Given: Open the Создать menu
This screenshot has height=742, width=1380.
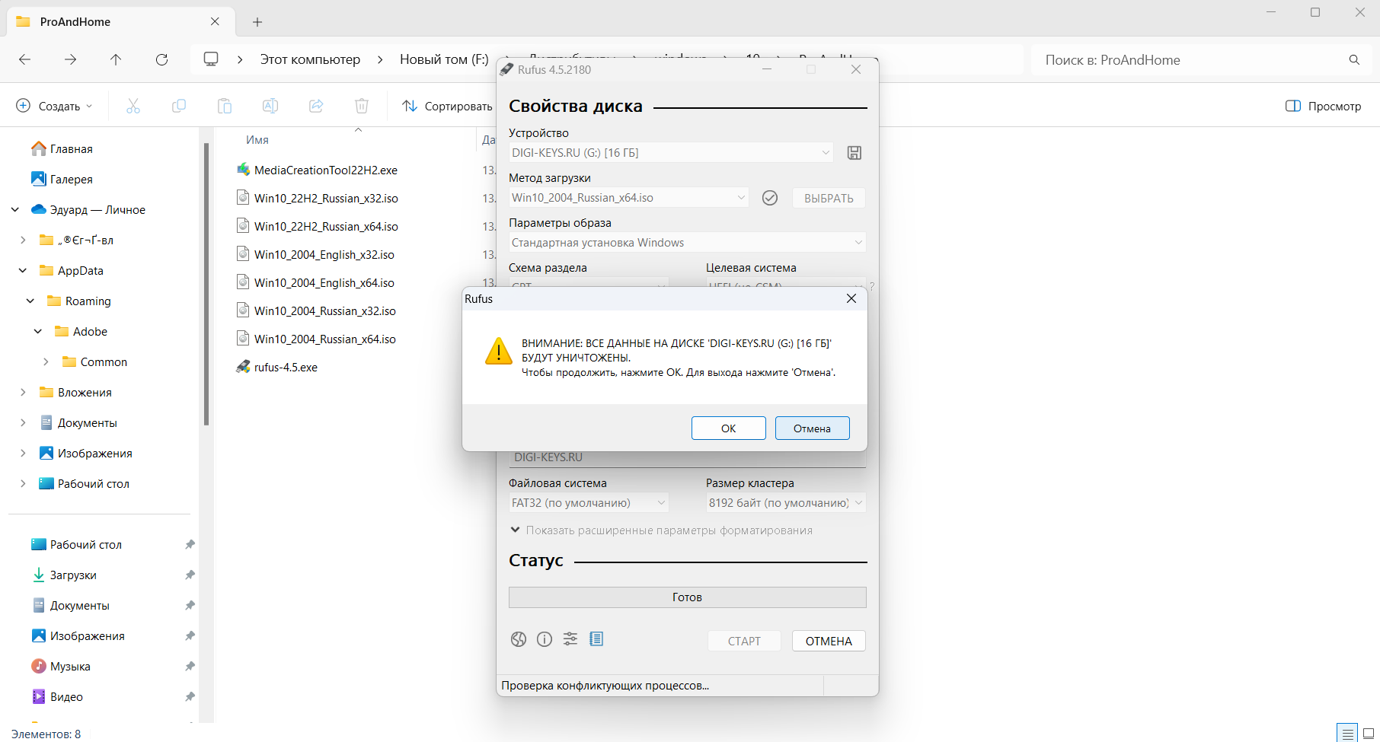Looking at the screenshot, I should [x=54, y=106].
